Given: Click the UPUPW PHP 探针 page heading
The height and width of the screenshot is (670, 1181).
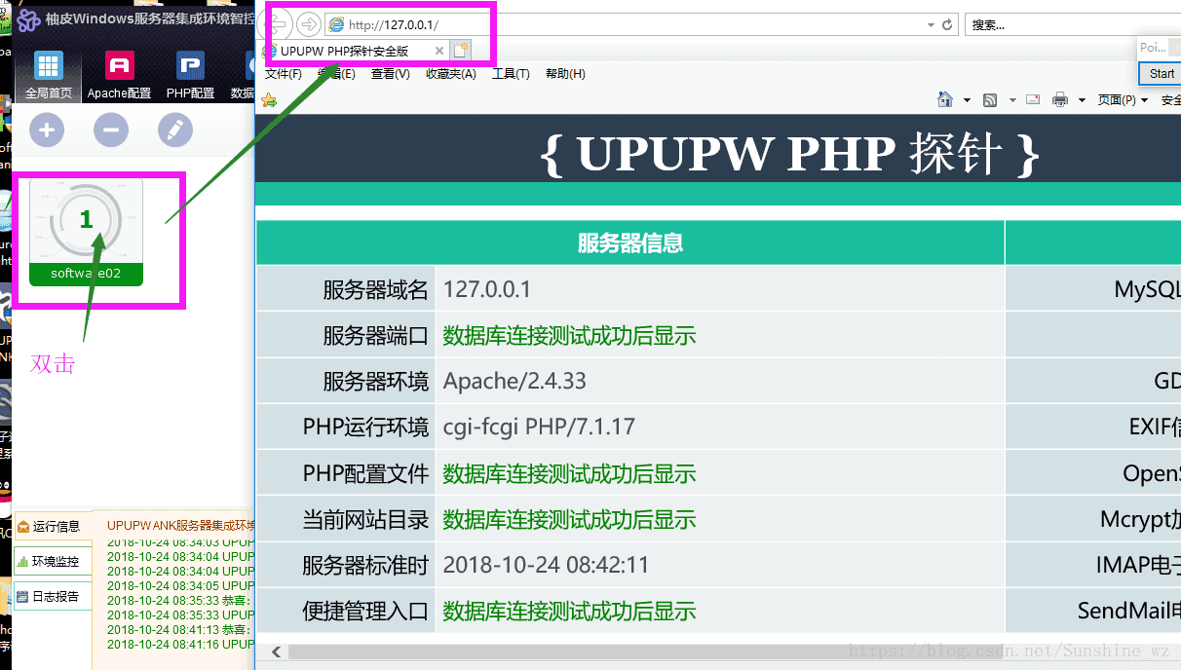Looking at the screenshot, I should [790, 153].
